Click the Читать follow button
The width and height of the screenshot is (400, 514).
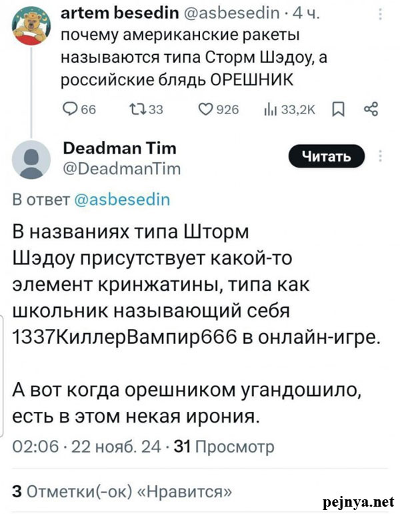click(x=327, y=157)
